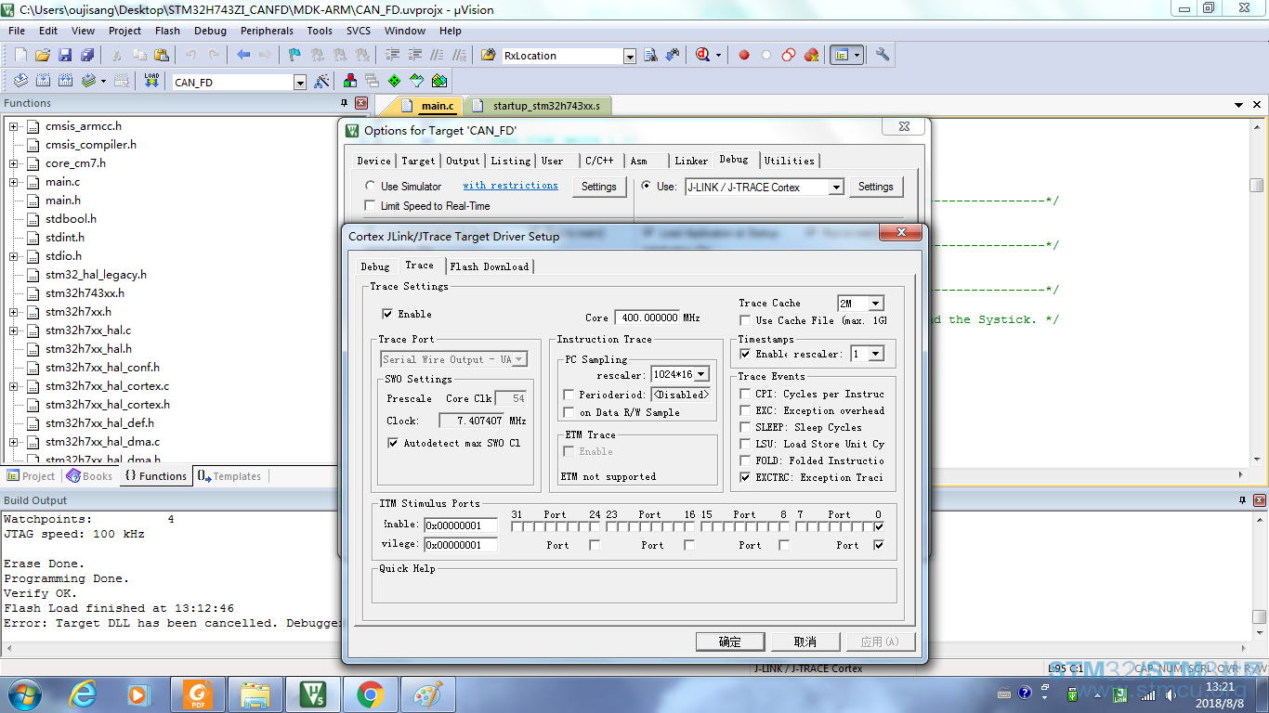
Task: Rebuild all target files icon
Action: 65,82
